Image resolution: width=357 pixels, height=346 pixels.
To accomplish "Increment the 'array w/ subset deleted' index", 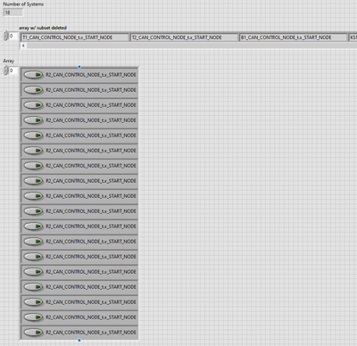I will click(5, 34).
